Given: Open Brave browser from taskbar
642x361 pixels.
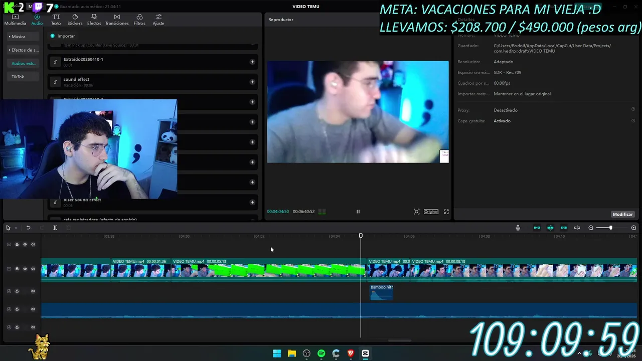Looking at the screenshot, I should 351,353.
